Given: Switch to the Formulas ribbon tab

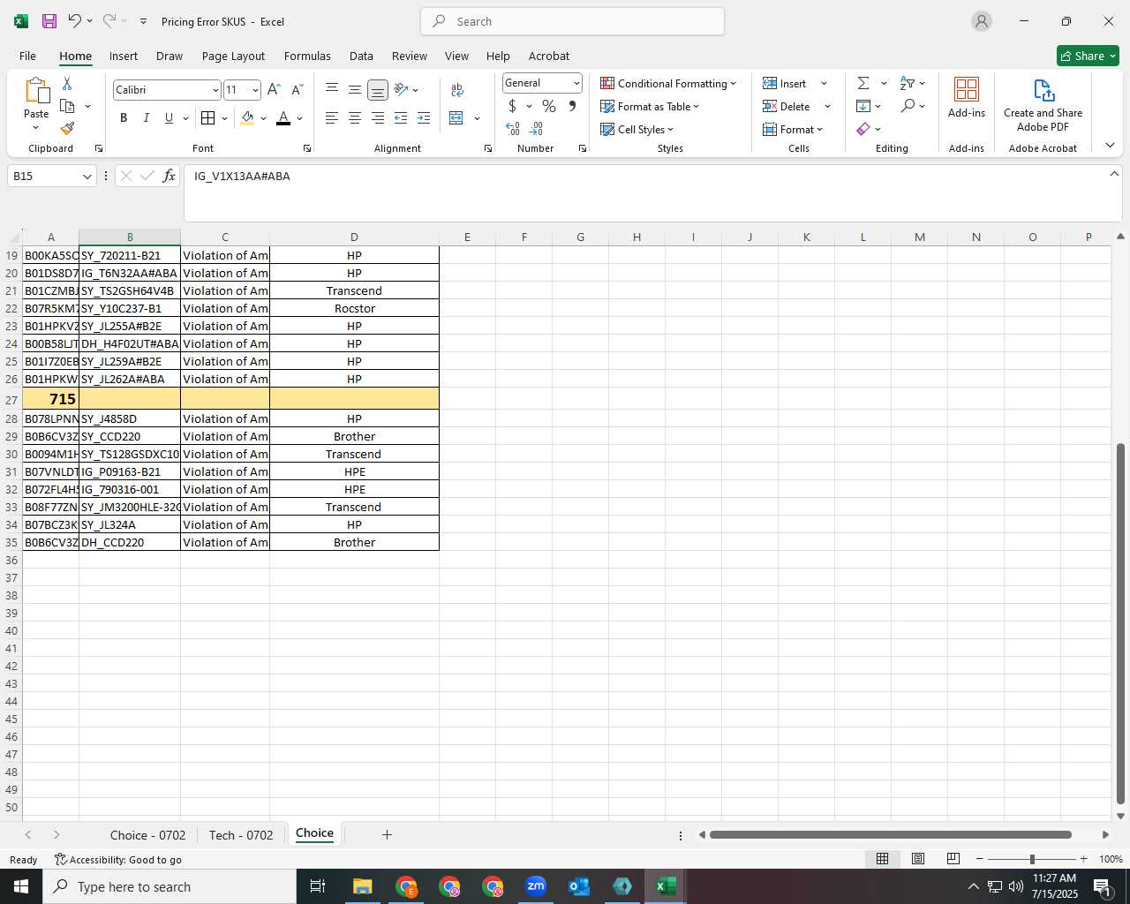Looking at the screenshot, I should pos(307,56).
